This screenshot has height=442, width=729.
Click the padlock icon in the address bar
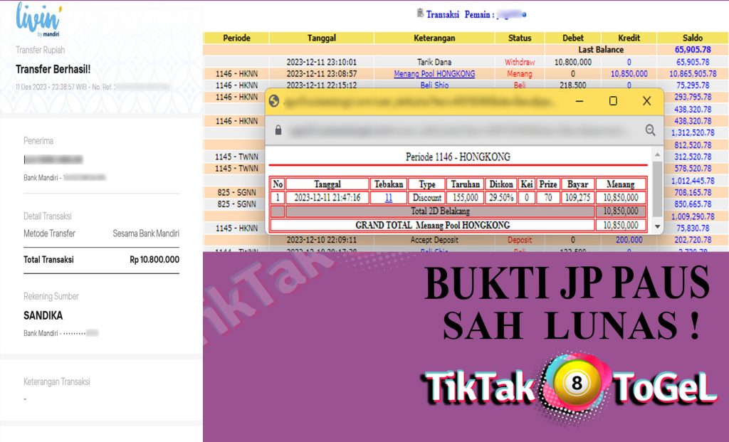coord(278,130)
